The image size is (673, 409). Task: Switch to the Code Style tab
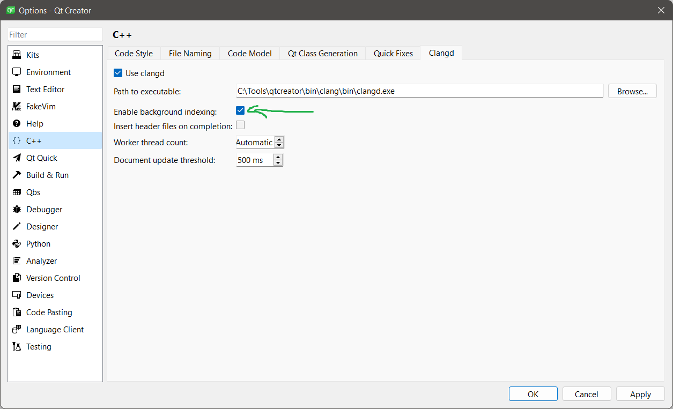click(x=134, y=53)
